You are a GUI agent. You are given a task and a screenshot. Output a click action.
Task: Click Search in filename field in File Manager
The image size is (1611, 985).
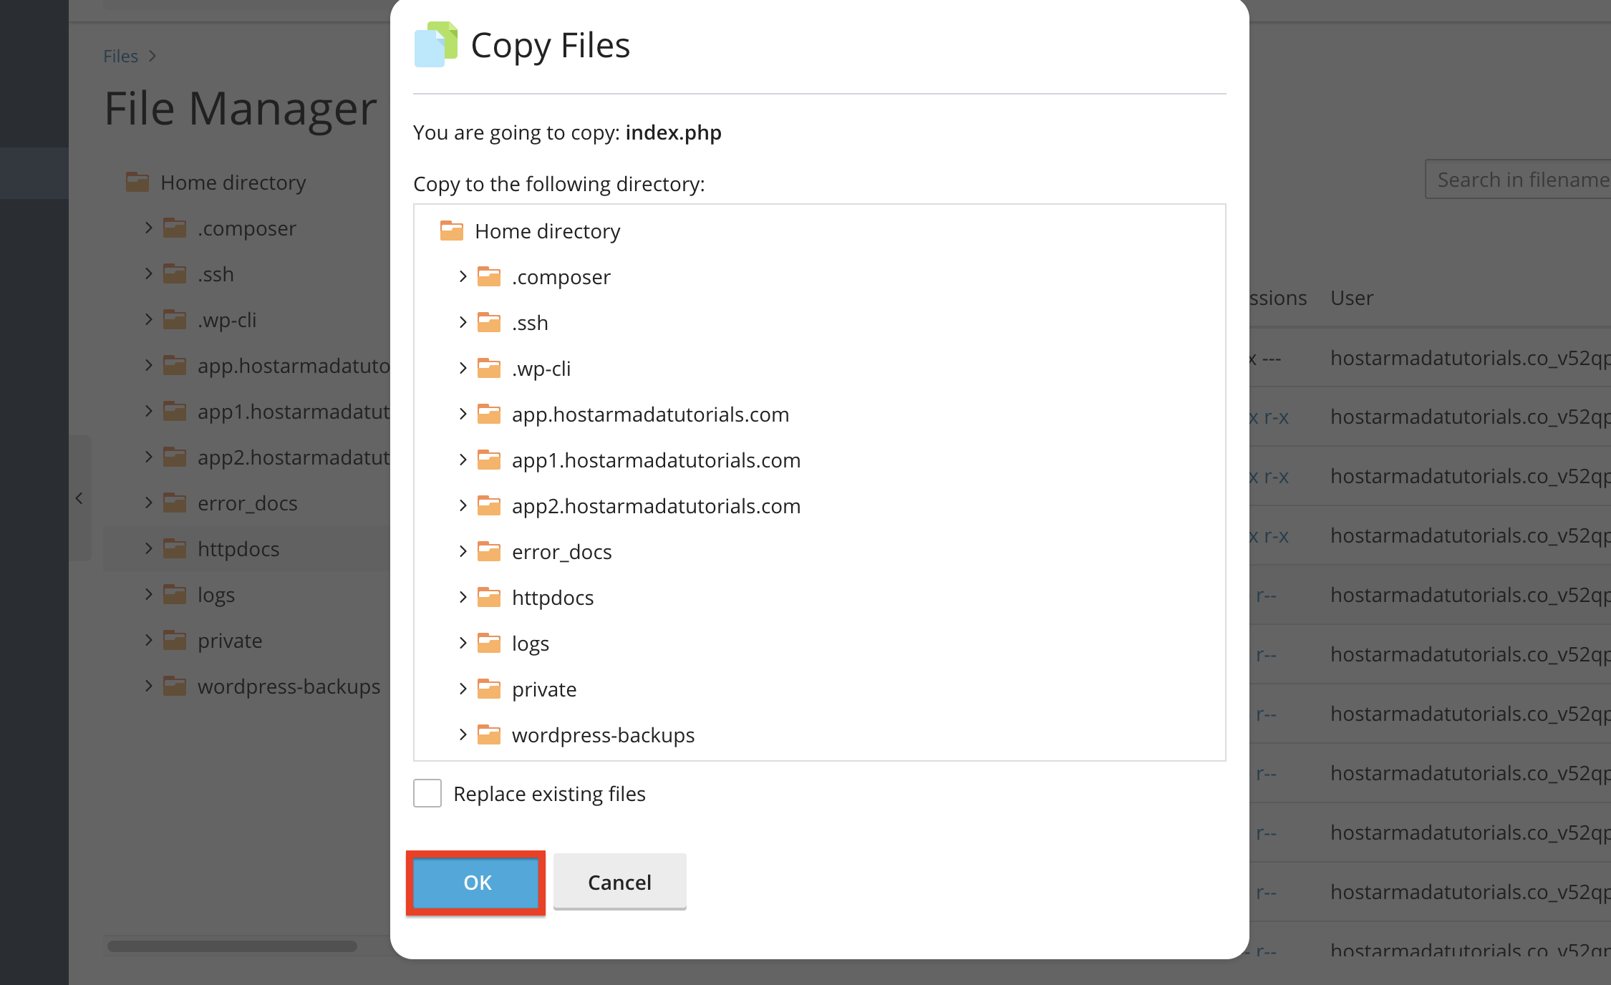1518,179
